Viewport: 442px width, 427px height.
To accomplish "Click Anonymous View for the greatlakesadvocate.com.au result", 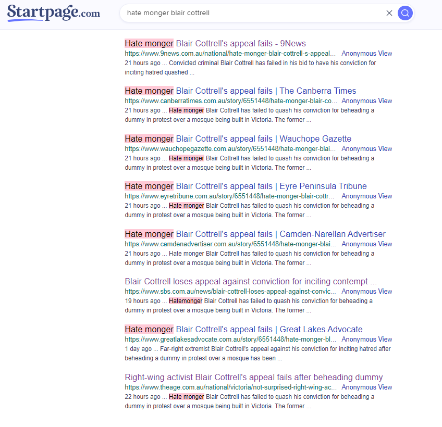I will point(367,339).
